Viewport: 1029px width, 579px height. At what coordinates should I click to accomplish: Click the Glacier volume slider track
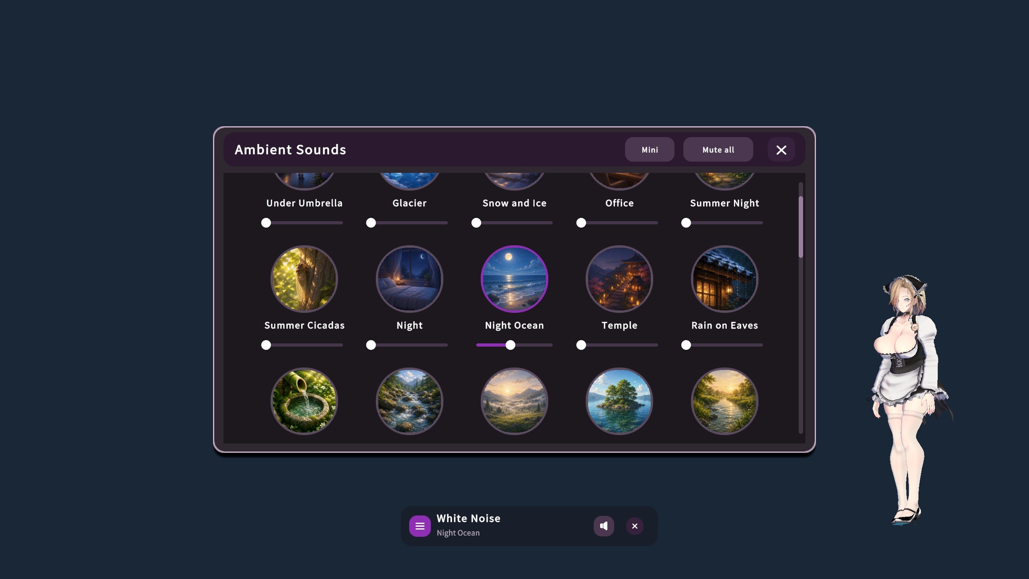409,223
